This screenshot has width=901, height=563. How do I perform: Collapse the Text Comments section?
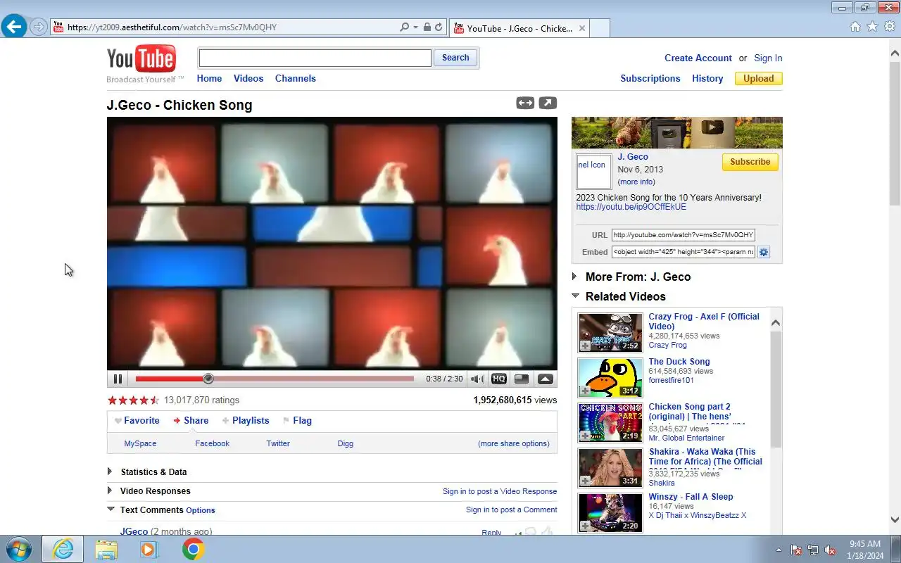click(x=111, y=509)
